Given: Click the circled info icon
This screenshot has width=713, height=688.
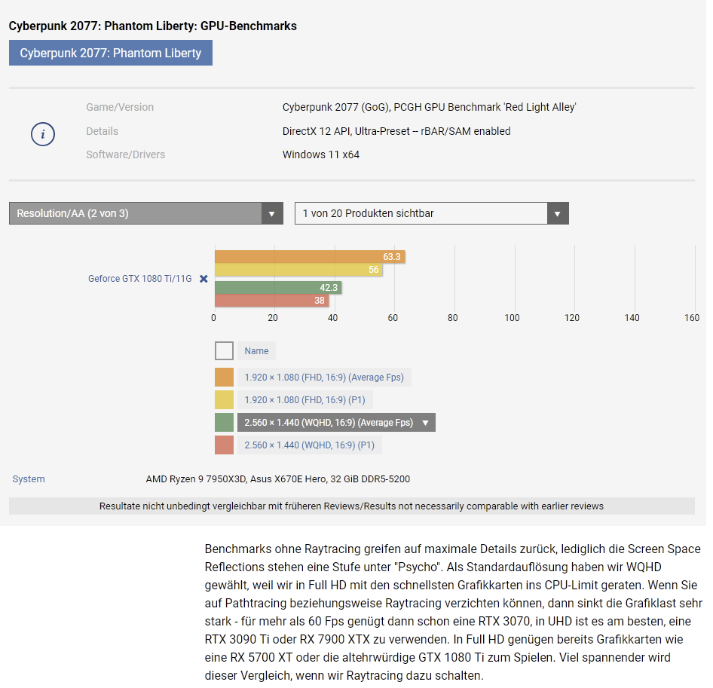Looking at the screenshot, I should point(43,134).
